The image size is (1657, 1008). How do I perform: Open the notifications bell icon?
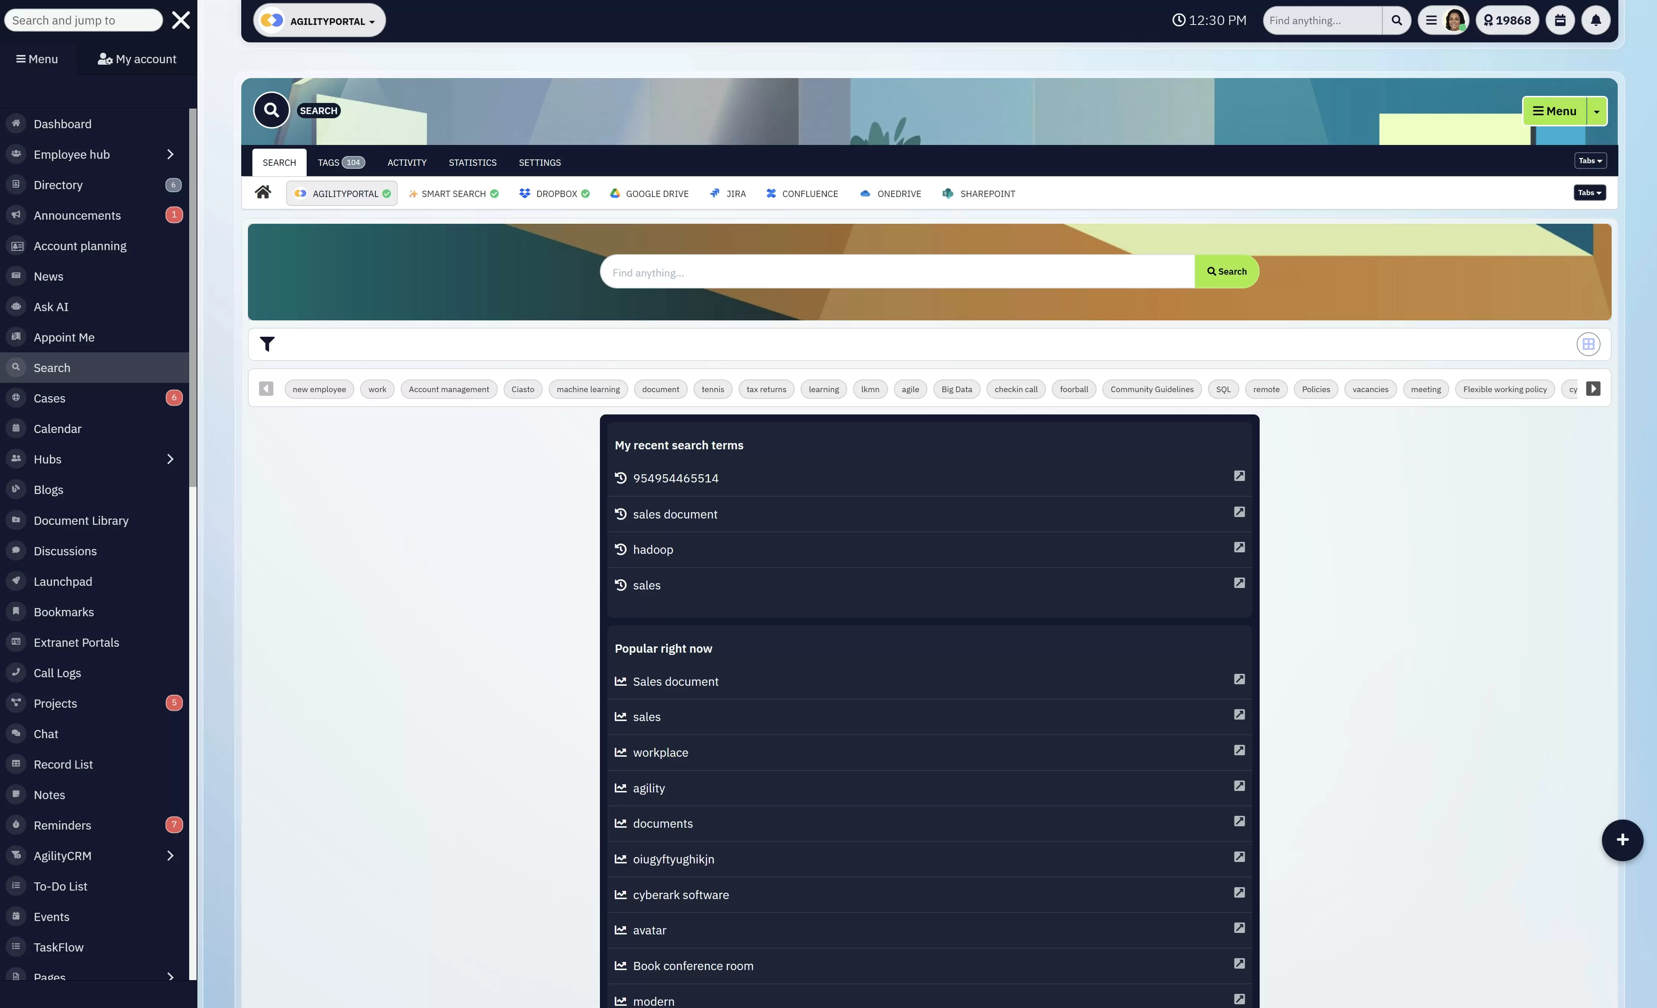click(x=1596, y=20)
